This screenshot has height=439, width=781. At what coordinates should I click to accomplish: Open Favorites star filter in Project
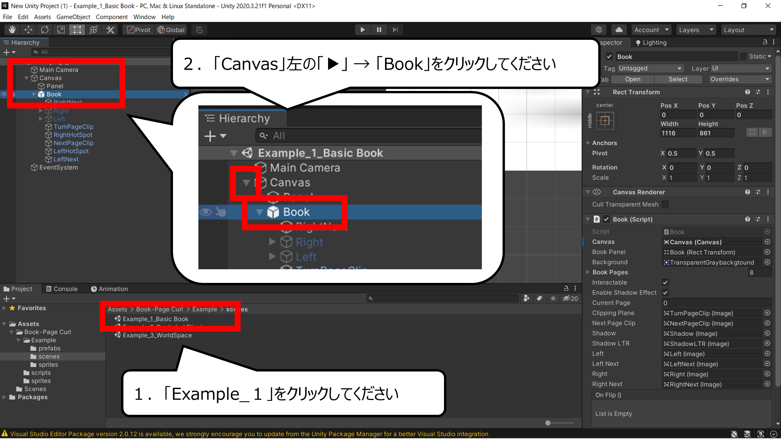pyautogui.click(x=553, y=299)
